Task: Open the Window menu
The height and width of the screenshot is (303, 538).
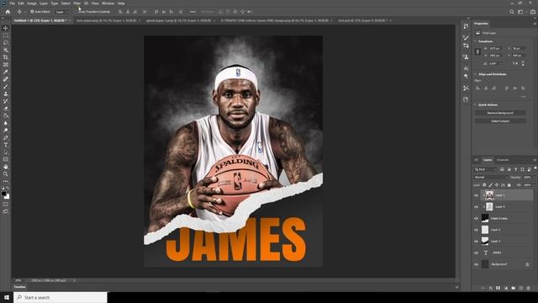Action: pyautogui.click(x=108, y=3)
